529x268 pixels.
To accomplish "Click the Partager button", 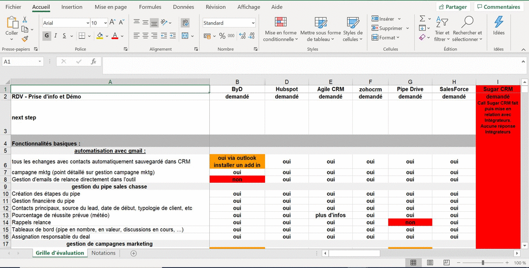I will [x=453, y=7].
